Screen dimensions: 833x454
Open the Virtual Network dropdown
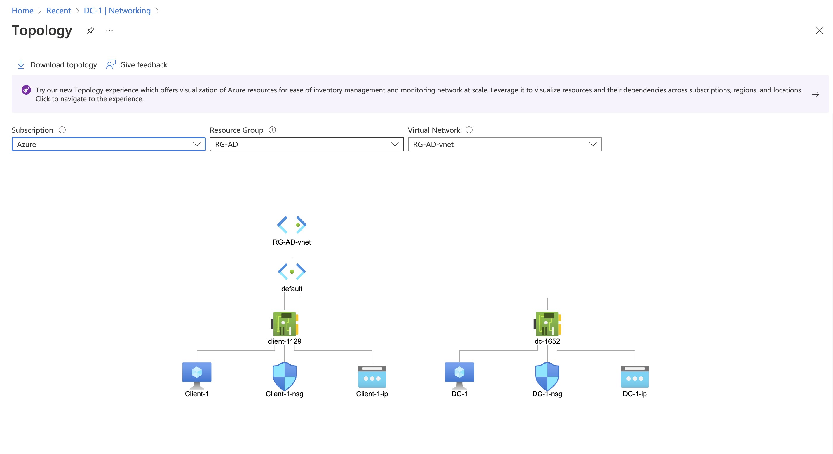pos(504,144)
